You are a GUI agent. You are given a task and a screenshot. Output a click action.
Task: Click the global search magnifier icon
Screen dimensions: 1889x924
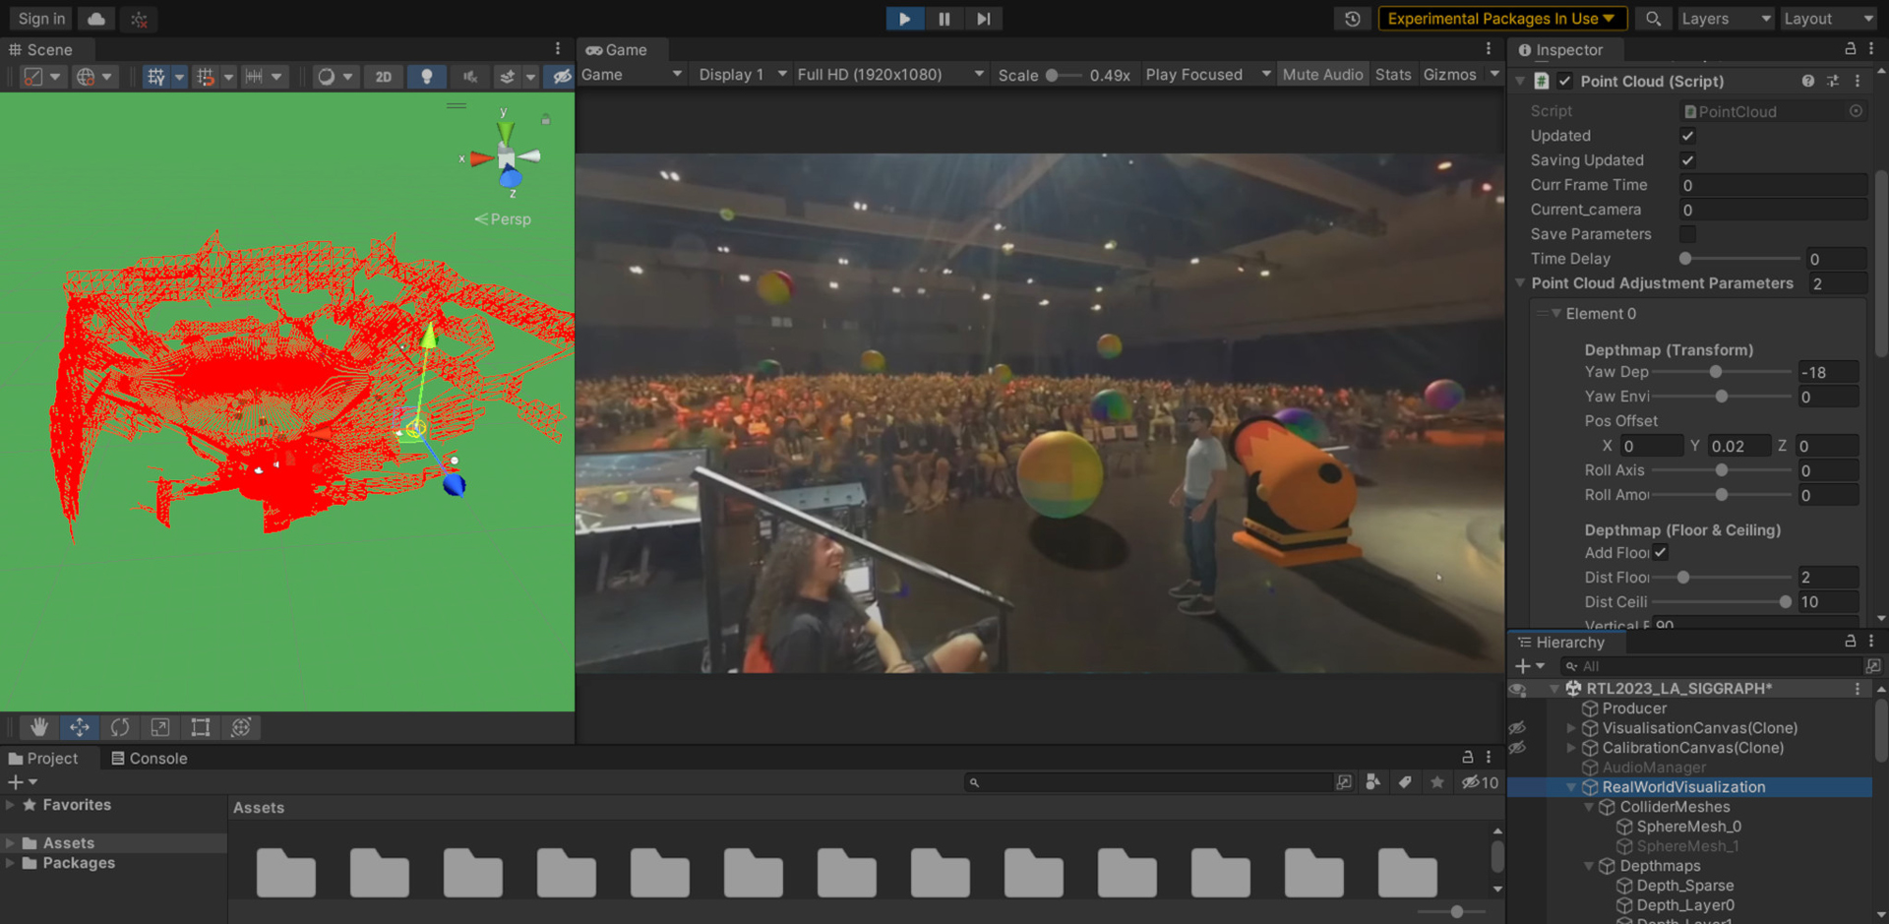pos(1654,19)
